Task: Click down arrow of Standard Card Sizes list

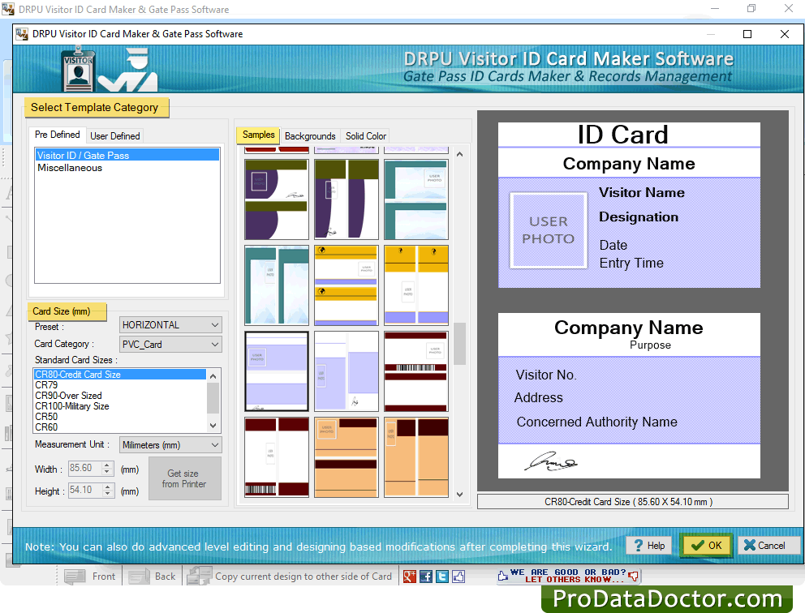Action: pyautogui.click(x=213, y=425)
